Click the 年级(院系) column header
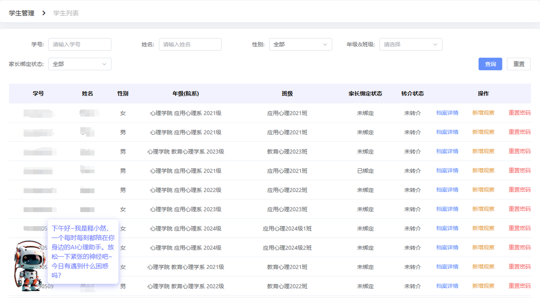This screenshot has height=298, width=540. [186, 93]
